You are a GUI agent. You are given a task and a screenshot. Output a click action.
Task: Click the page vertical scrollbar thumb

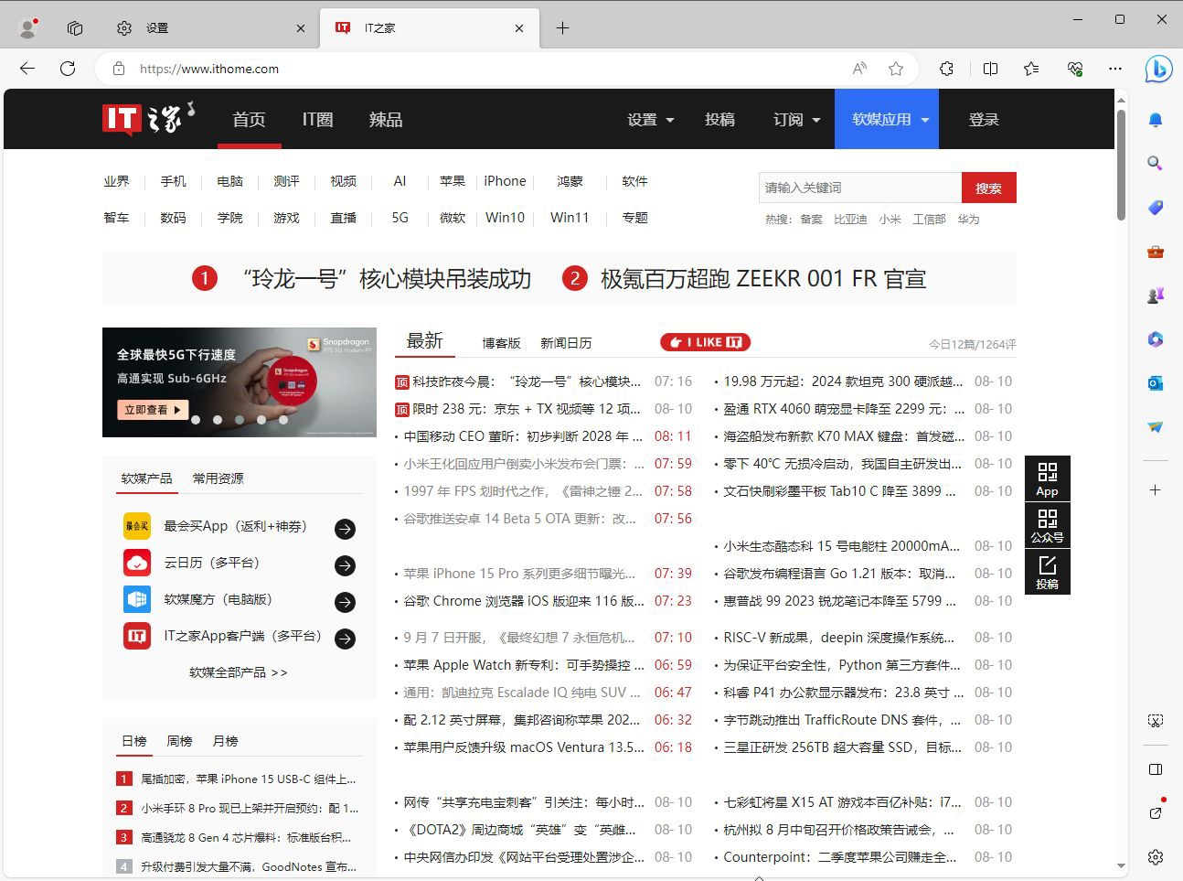pyautogui.click(x=1121, y=166)
